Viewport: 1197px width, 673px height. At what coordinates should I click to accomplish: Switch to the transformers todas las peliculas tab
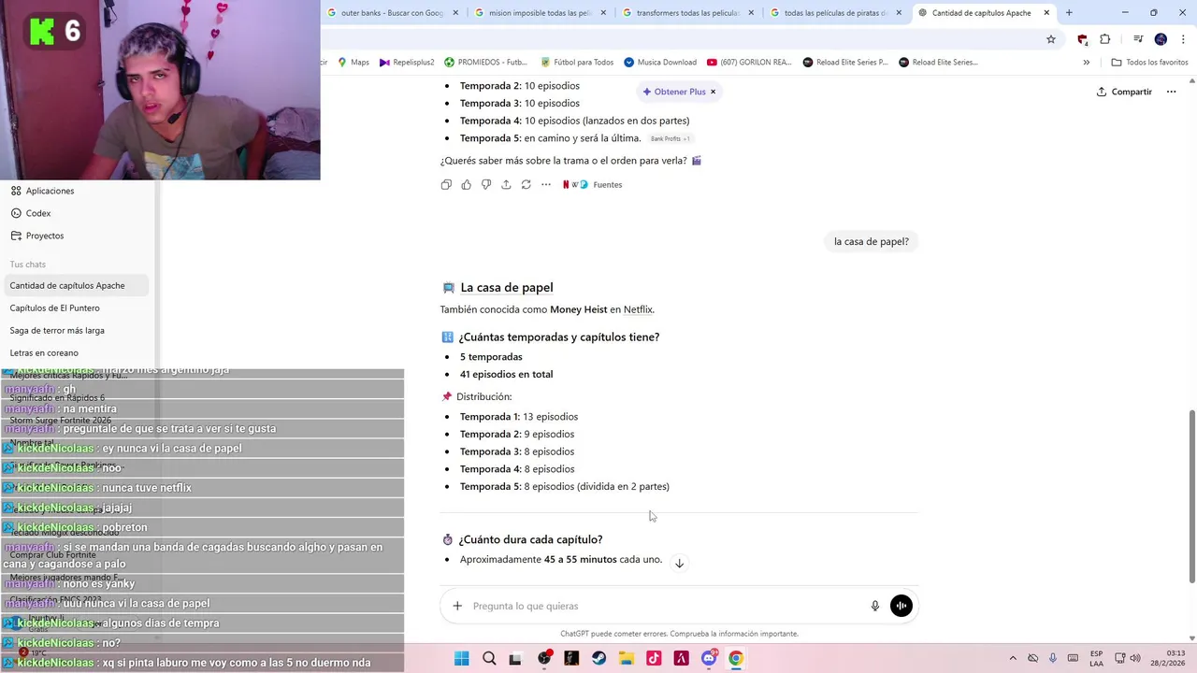[687, 13]
